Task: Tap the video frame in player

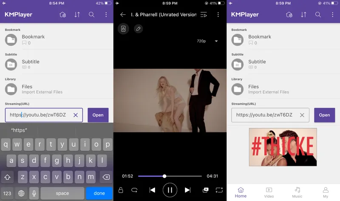Action: point(170,100)
